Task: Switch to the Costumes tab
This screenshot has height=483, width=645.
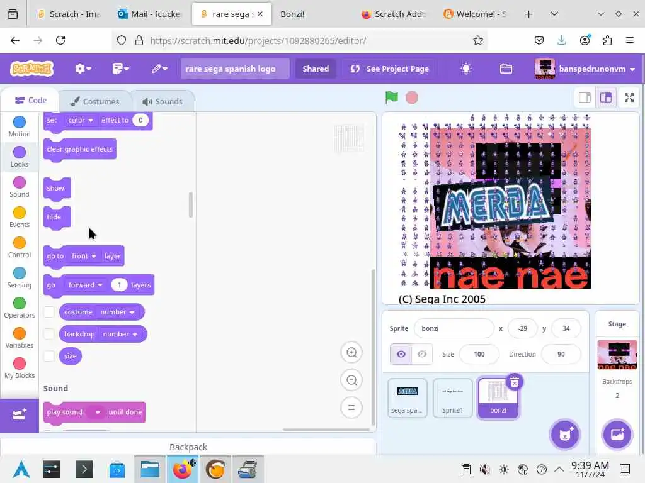Action: point(95,101)
